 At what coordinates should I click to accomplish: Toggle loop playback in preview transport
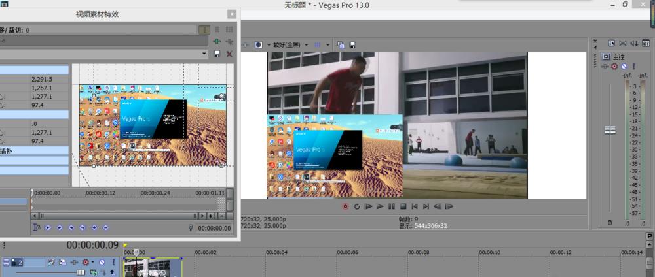(x=357, y=206)
